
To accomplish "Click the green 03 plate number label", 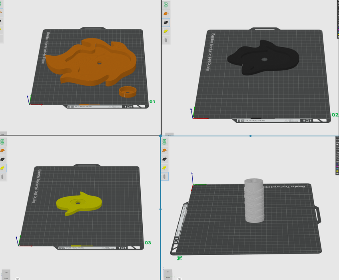I will click(x=148, y=243).
